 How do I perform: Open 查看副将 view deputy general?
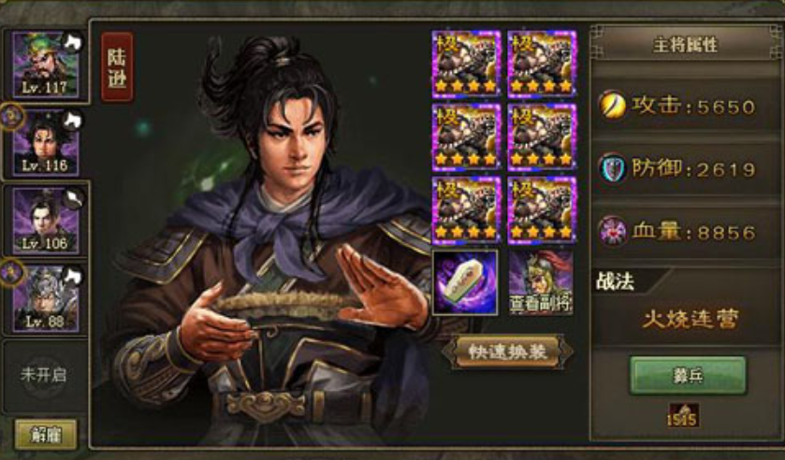tap(541, 282)
